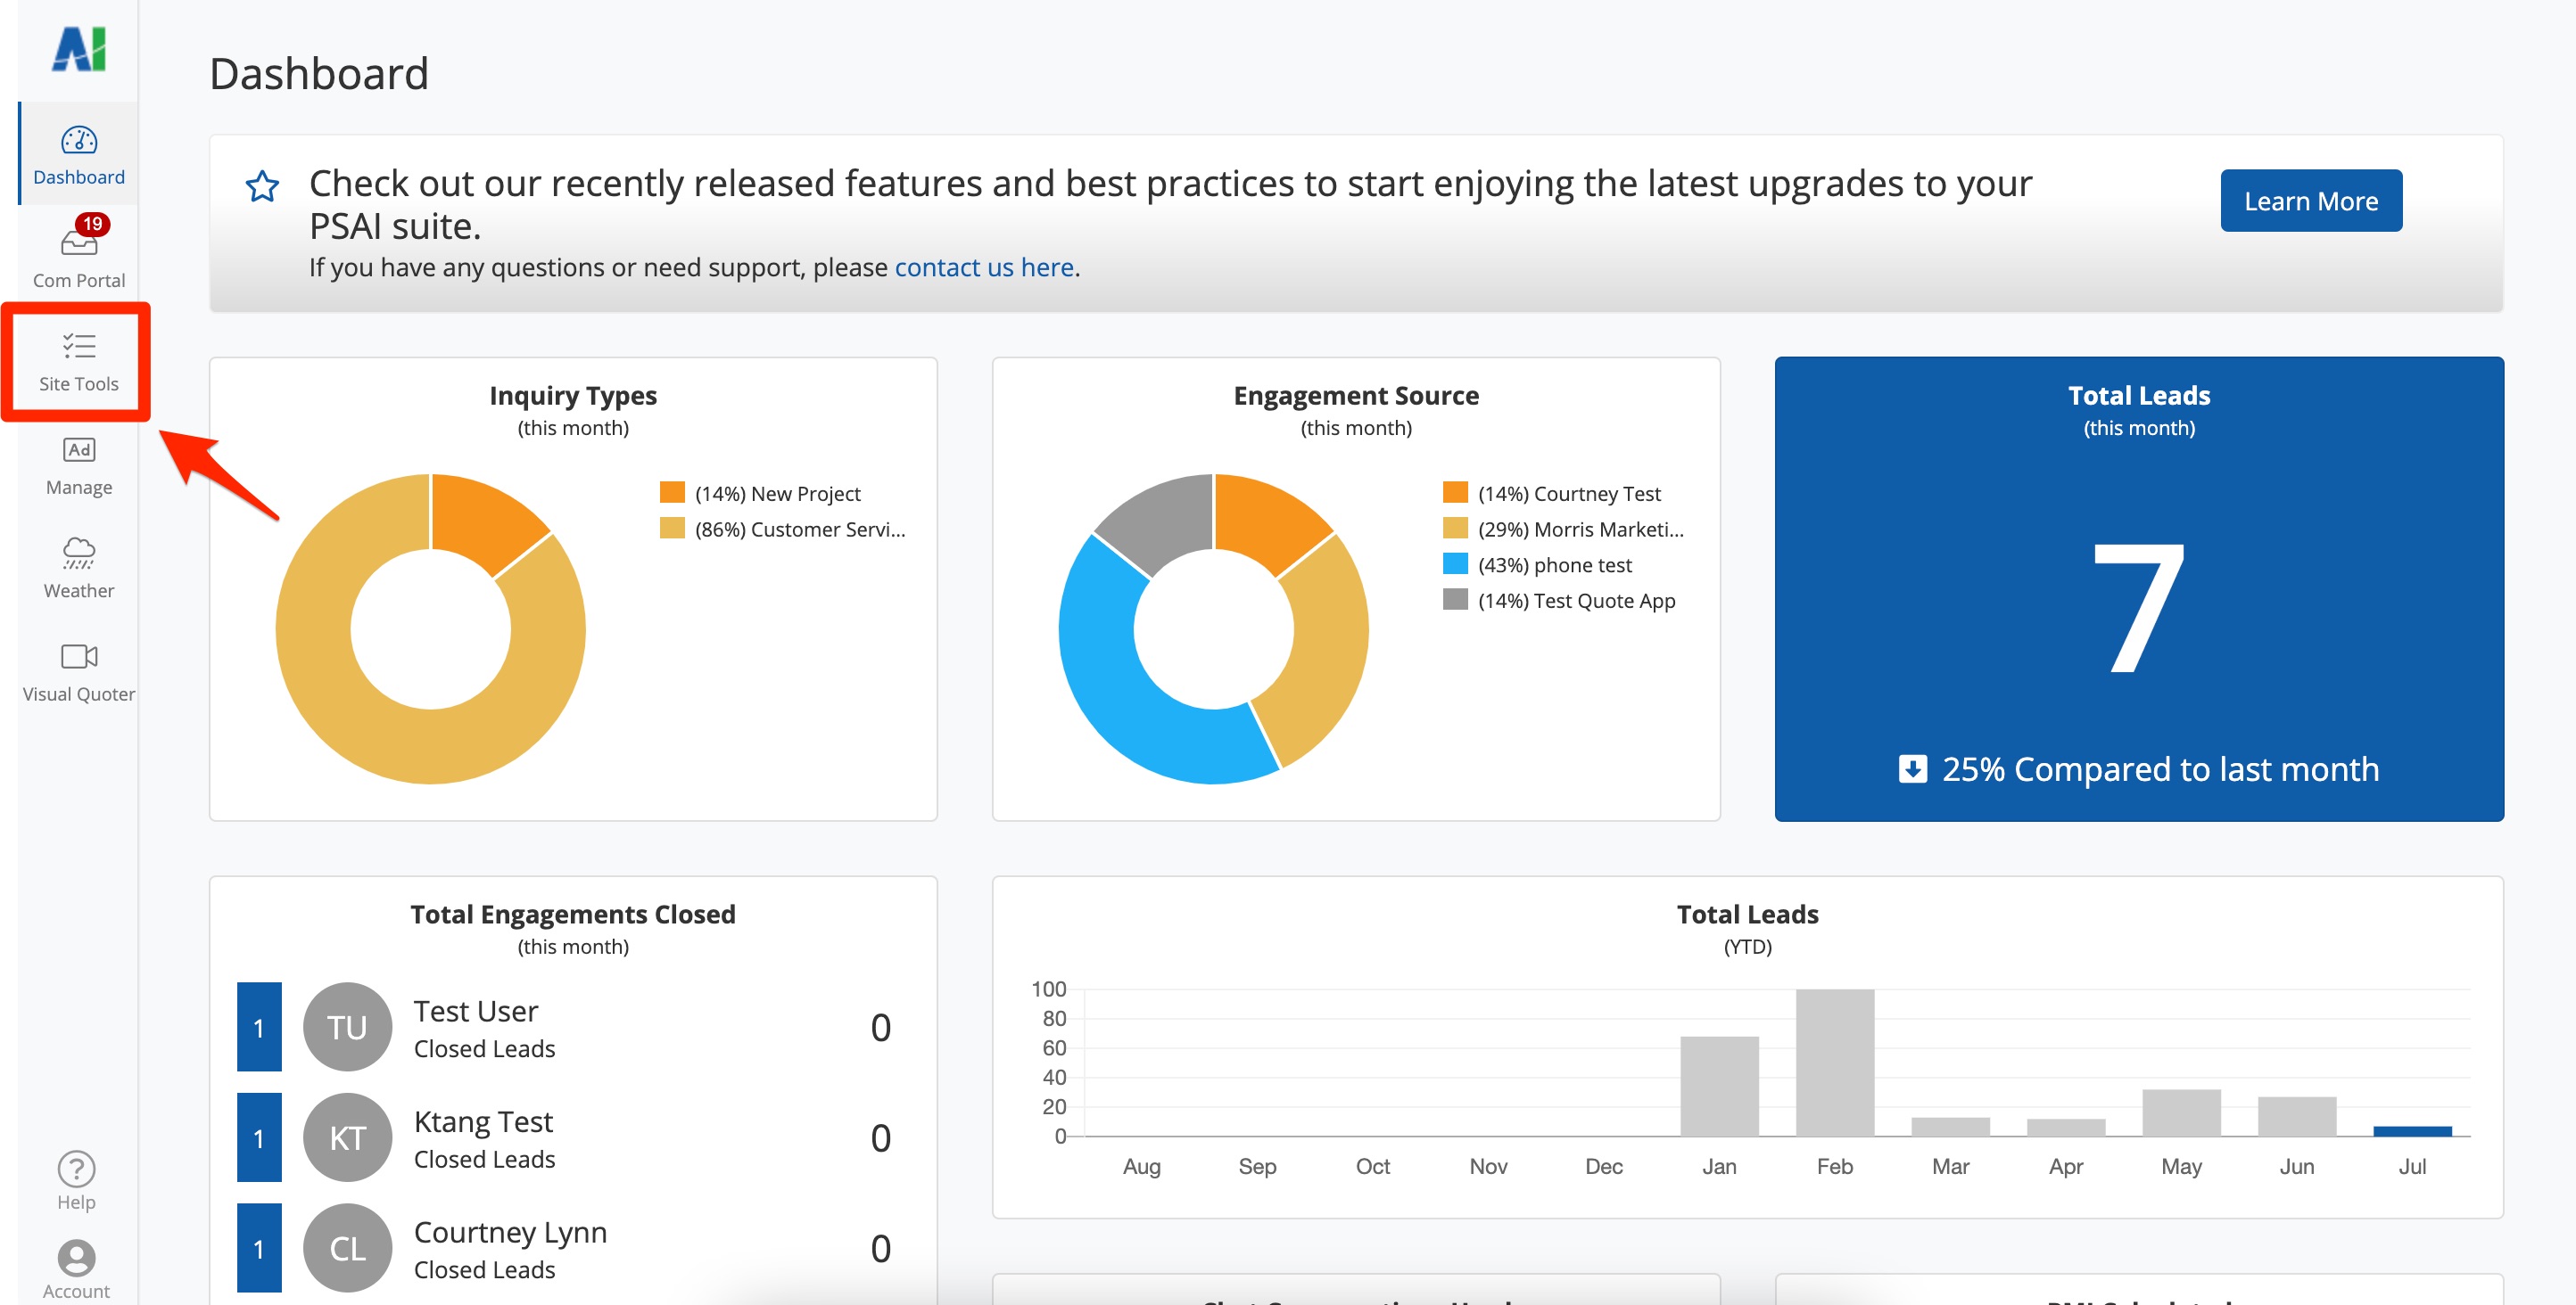Screen dimensions: 2576x1305
Task: Toggle Test Quote App legend entry
Action: coord(1575,601)
